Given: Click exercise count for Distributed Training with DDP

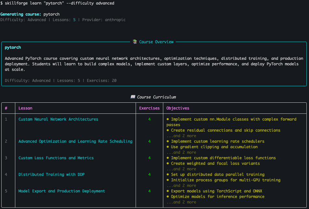Looking at the screenshot, I should pyautogui.click(x=149, y=174).
